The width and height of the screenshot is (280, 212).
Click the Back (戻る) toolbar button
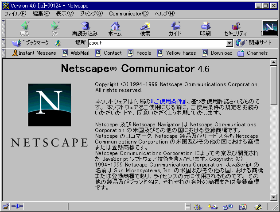pyautogui.click(x=25, y=29)
